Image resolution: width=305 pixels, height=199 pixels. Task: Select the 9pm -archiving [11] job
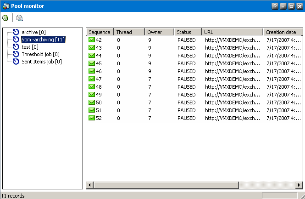coord(43,40)
